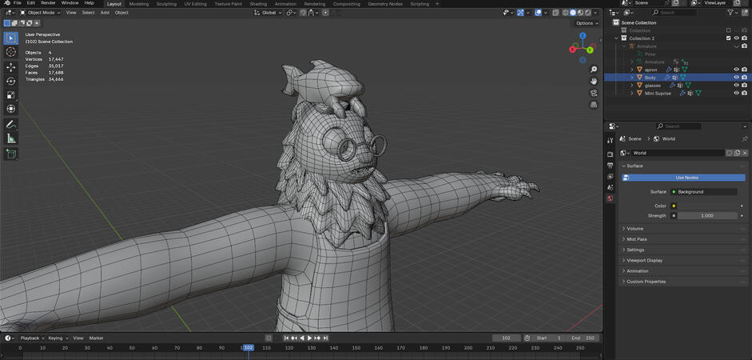Choose the Annotate pencil tool

(11, 124)
